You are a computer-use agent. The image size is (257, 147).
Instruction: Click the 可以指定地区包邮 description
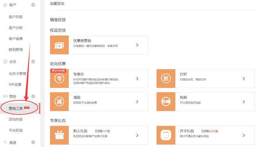190,103
